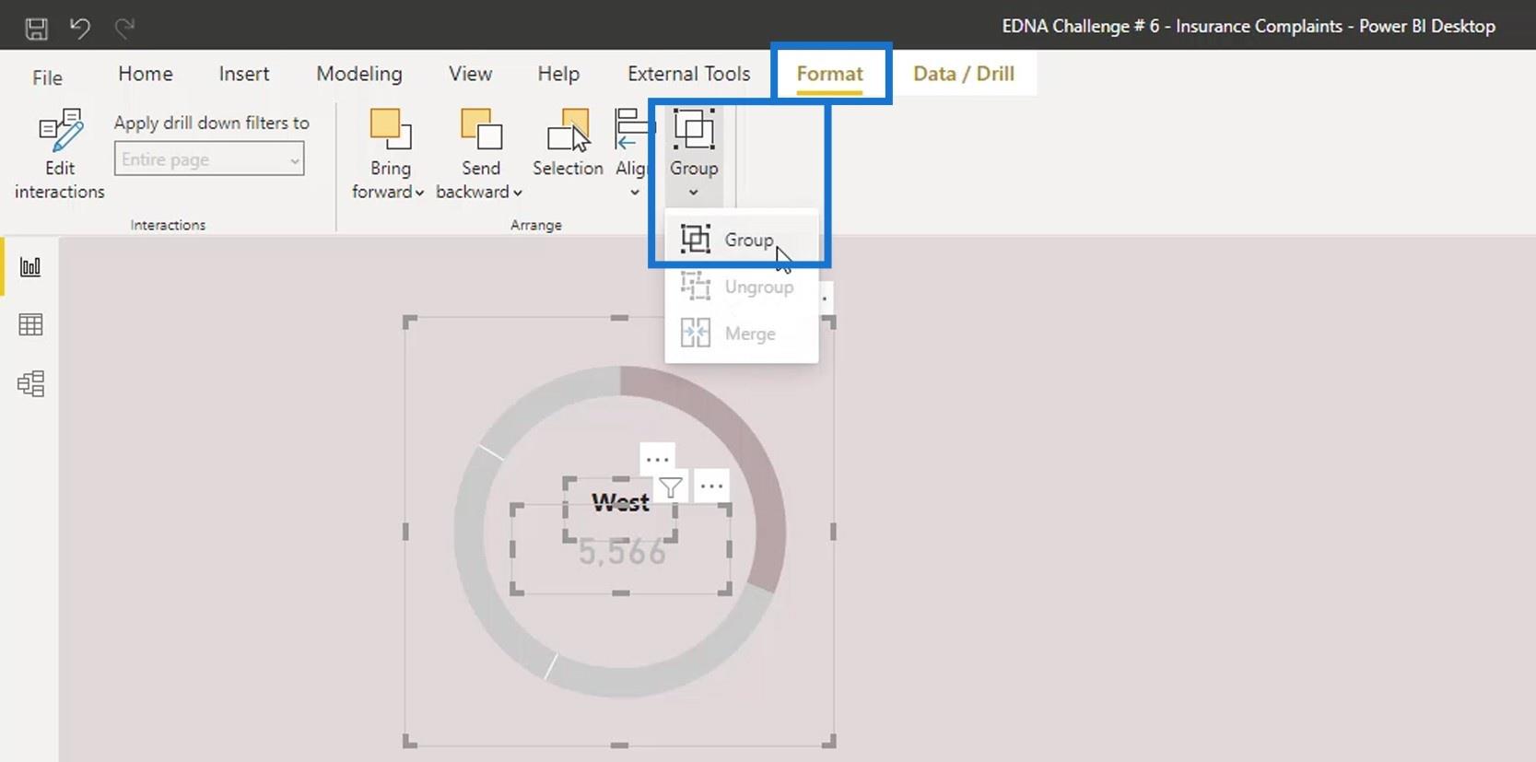Click the Save icon in the title bar

pos(36,28)
